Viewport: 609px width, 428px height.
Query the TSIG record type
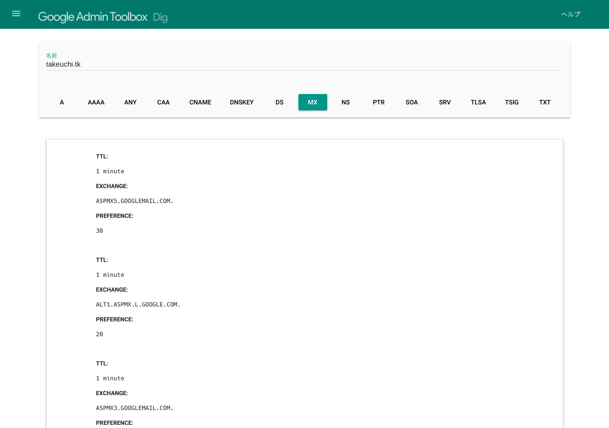click(x=511, y=102)
